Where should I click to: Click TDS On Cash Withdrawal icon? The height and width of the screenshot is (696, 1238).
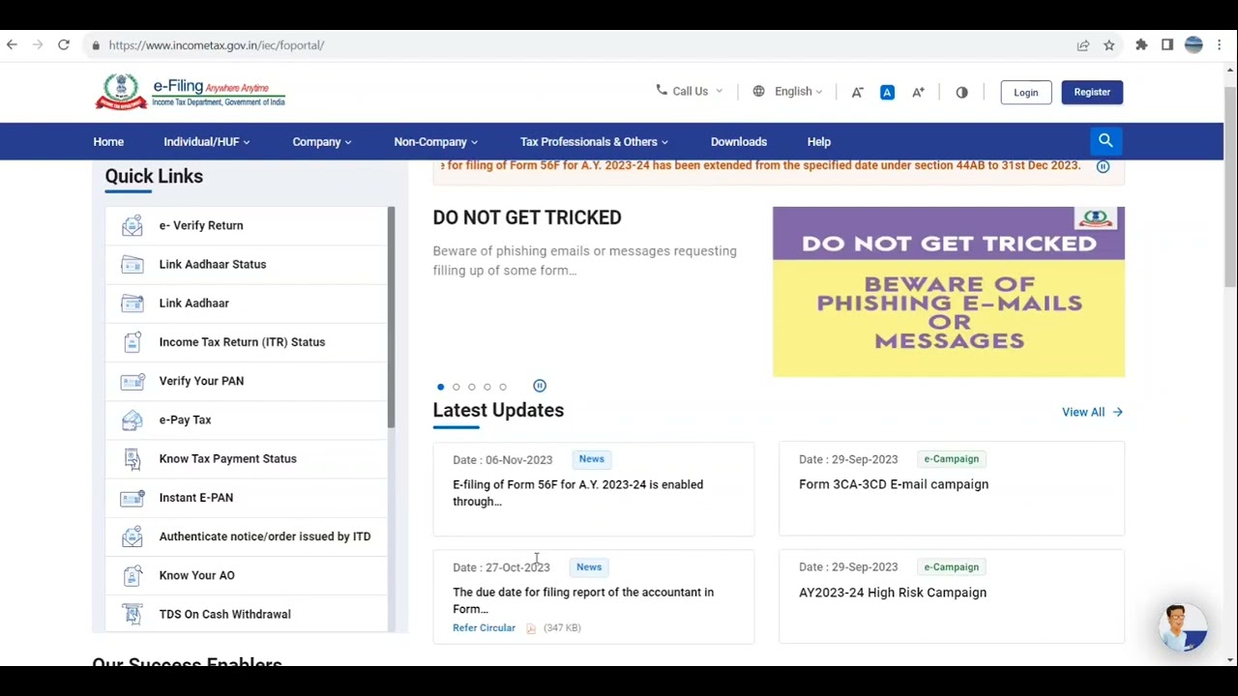(133, 614)
